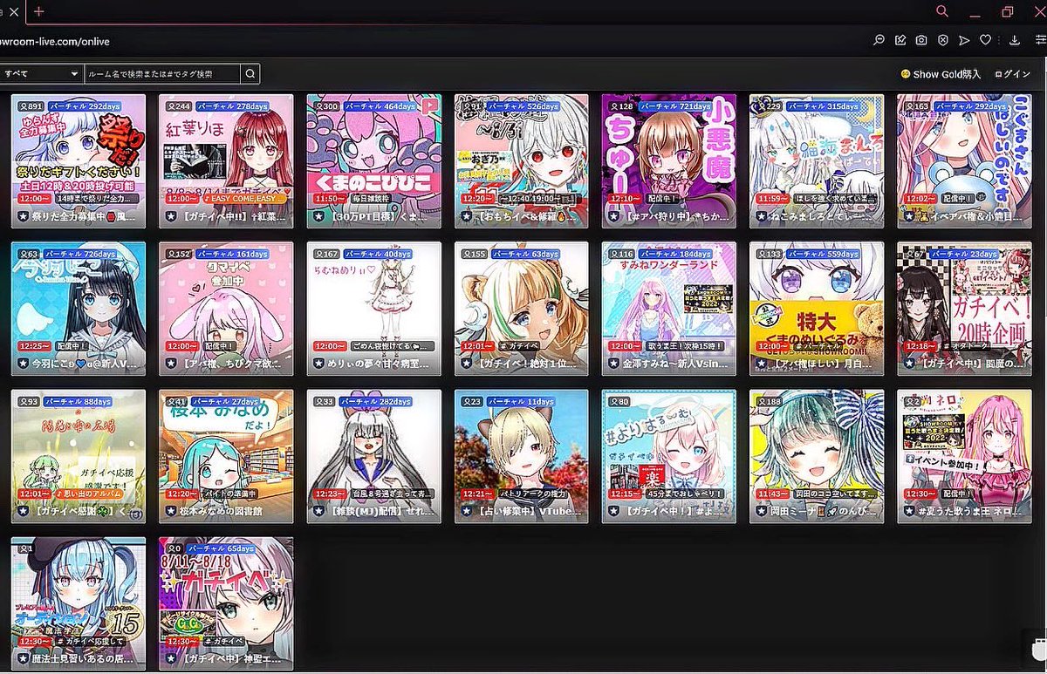Image resolution: width=1047 pixels, height=674 pixels.
Task: Click star icon beside 祭りだ全力募集中 title
Action: (x=23, y=217)
